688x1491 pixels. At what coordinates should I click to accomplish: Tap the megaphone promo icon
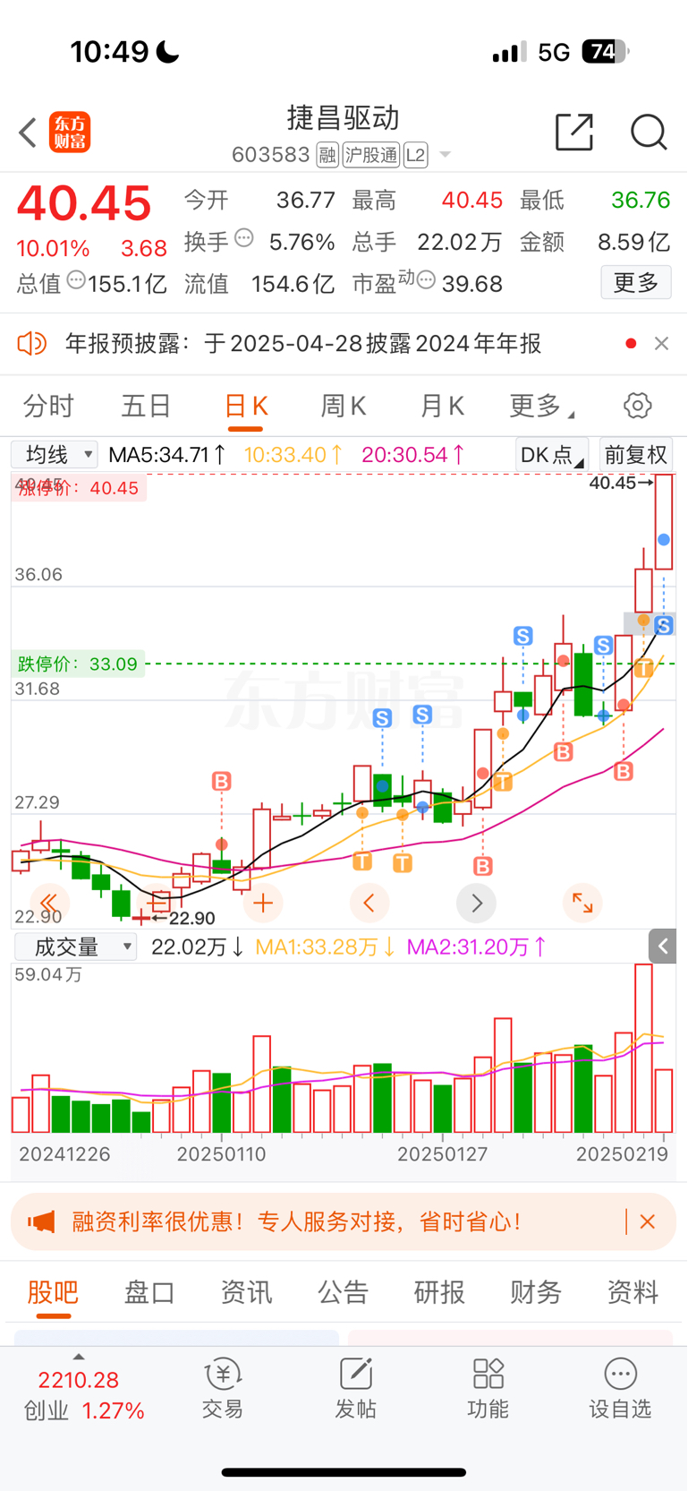(41, 1221)
